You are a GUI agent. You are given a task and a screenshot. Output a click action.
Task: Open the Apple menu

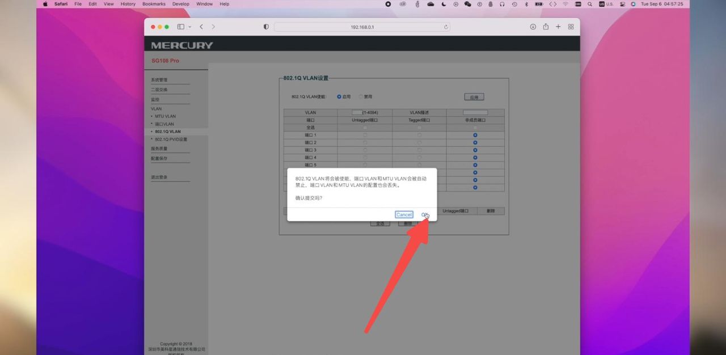pos(45,4)
